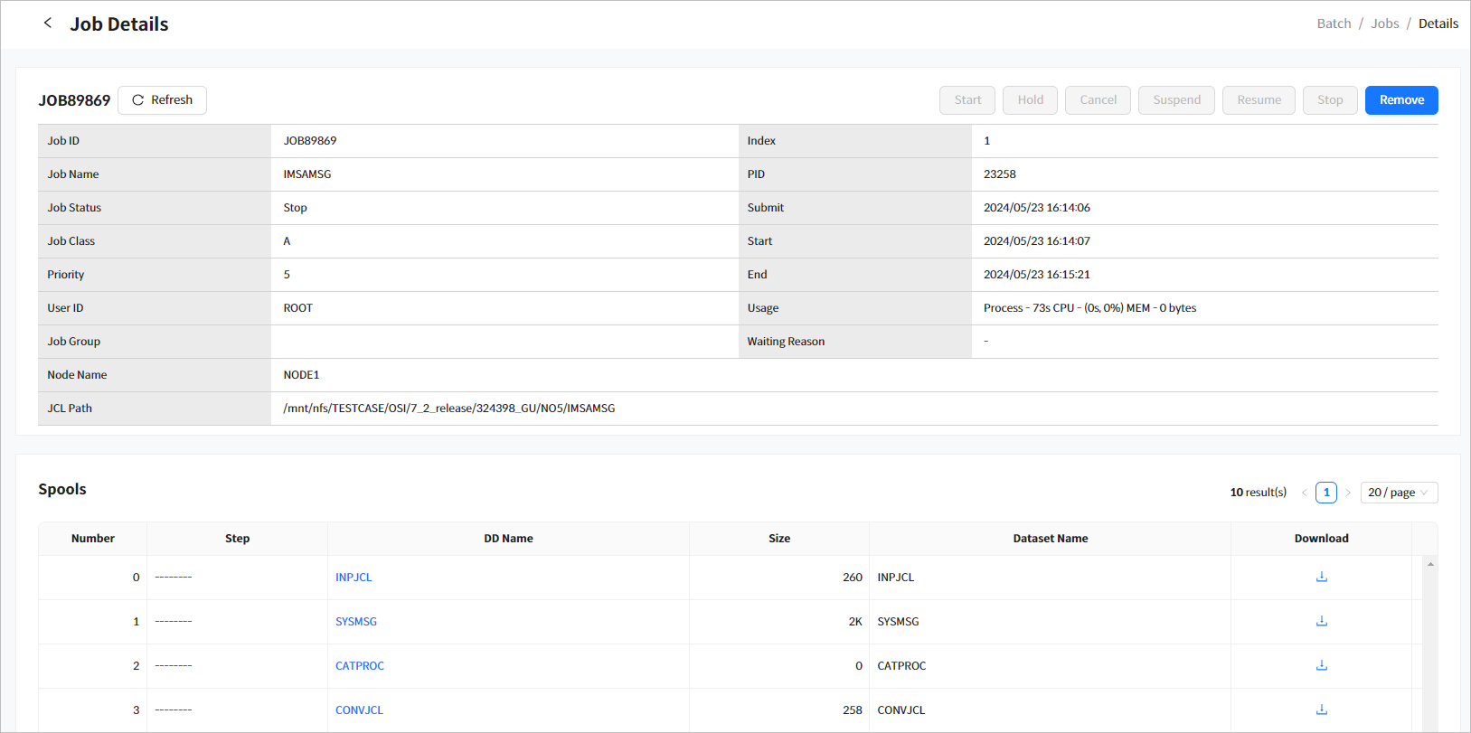The width and height of the screenshot is (1471, 733).
Task: Refresh job JOB89869 details
Action: click(x=163, y=100)
